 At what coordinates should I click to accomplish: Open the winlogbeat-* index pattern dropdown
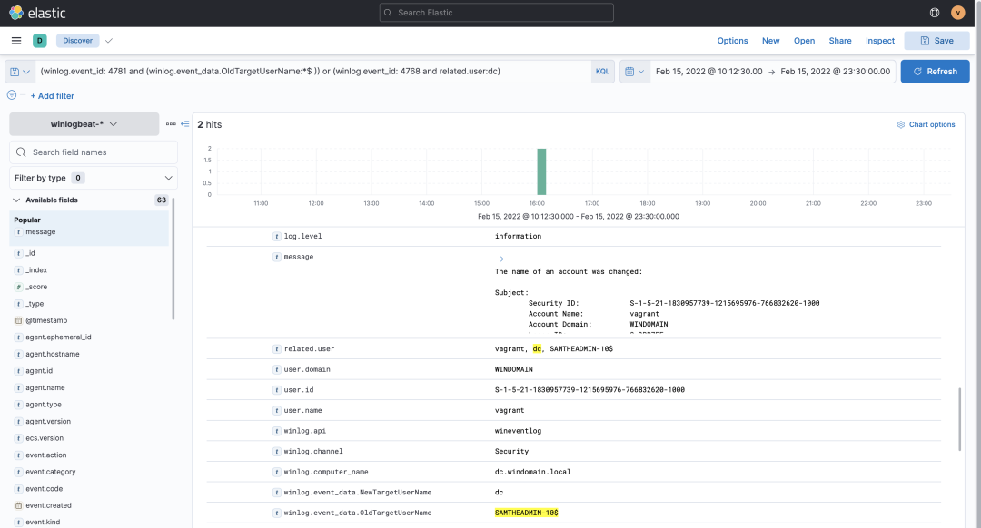pyautogui.click(x=84, y=123)
